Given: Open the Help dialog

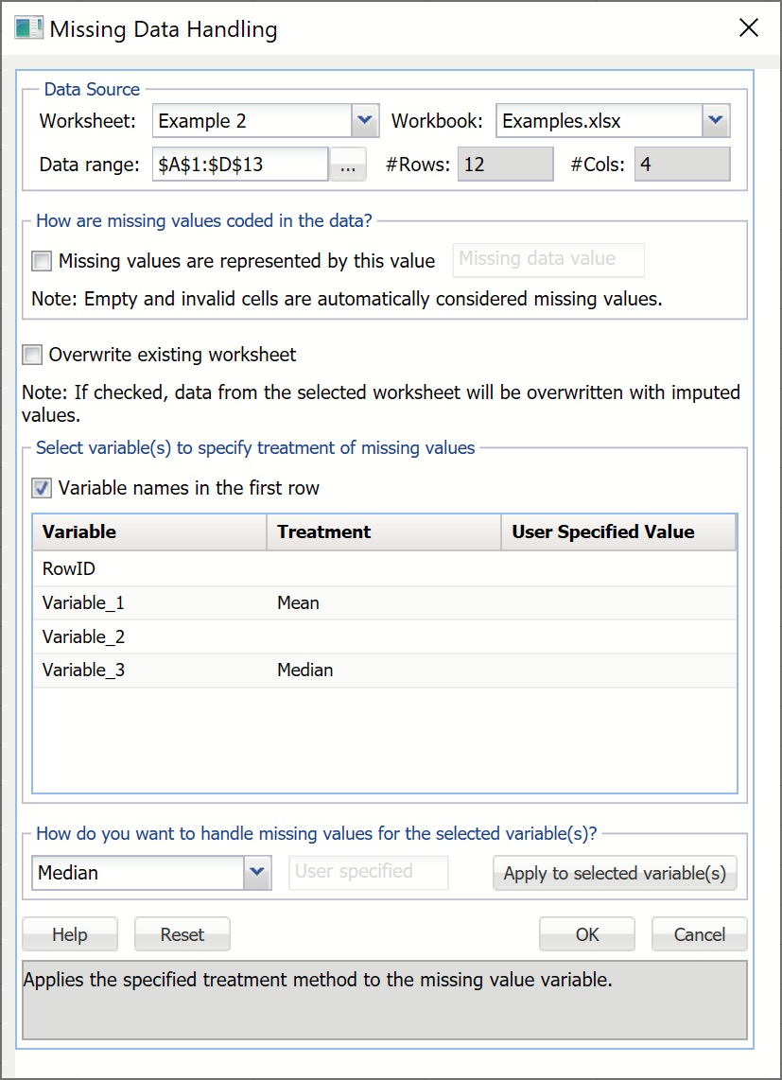Looking at the screenshot, I should 69,933.
